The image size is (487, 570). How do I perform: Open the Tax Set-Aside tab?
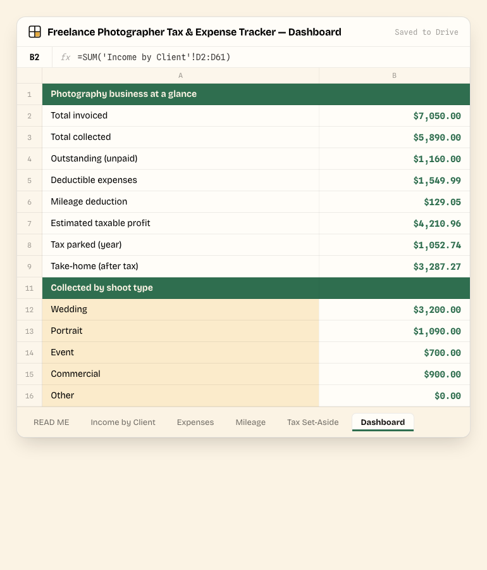313,422
